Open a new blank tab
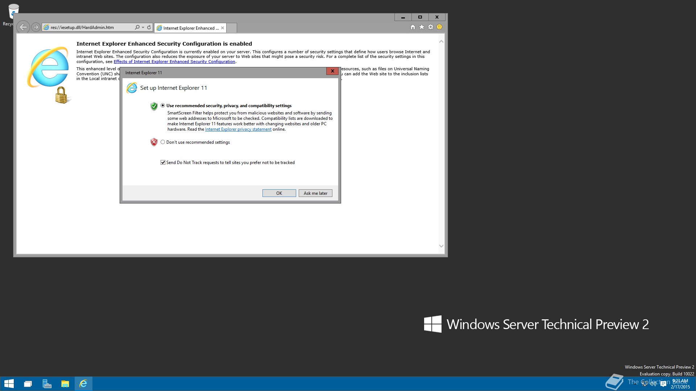The image size is (696, 391). 232,28
